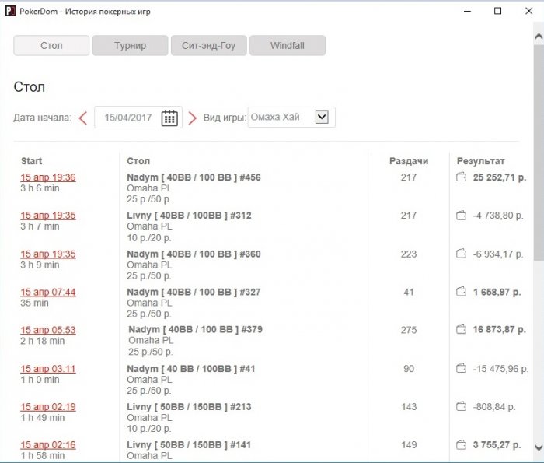544x463 pixels.
Task: Sort by Результат column header
Action: pos(480,160)
